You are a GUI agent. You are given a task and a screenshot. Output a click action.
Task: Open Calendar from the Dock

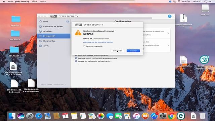65,116
